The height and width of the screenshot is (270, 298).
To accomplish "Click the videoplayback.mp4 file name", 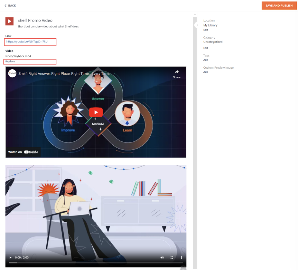I will point(18,56).
